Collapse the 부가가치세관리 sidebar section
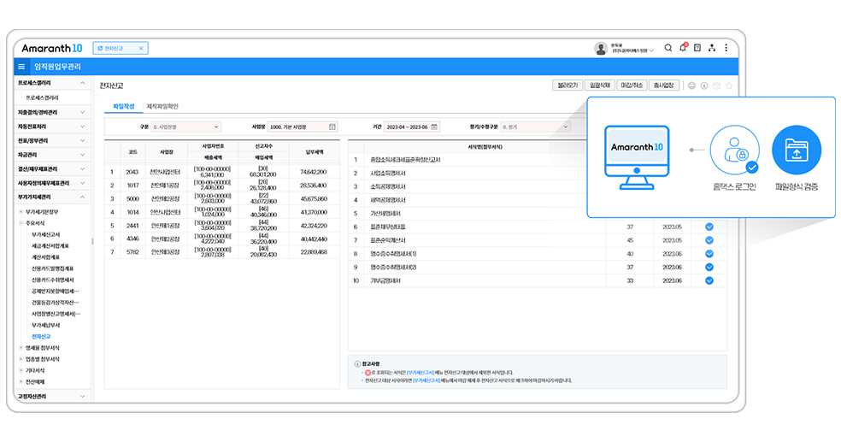This screenshot has width=841, height=442. point(82,197)
